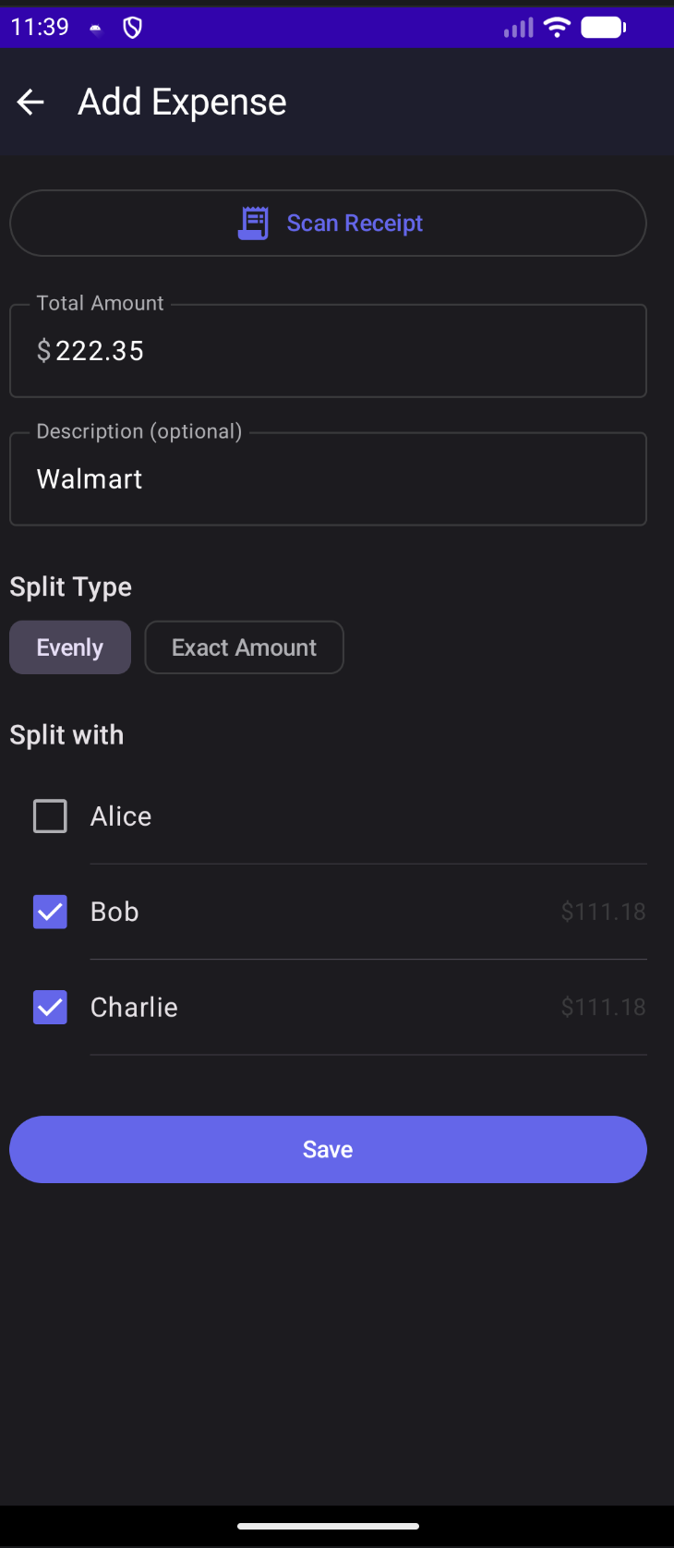This screenshot has width=674, height=1548.
Task: Tap the Scan Receipt button
Action: point(355,224)
